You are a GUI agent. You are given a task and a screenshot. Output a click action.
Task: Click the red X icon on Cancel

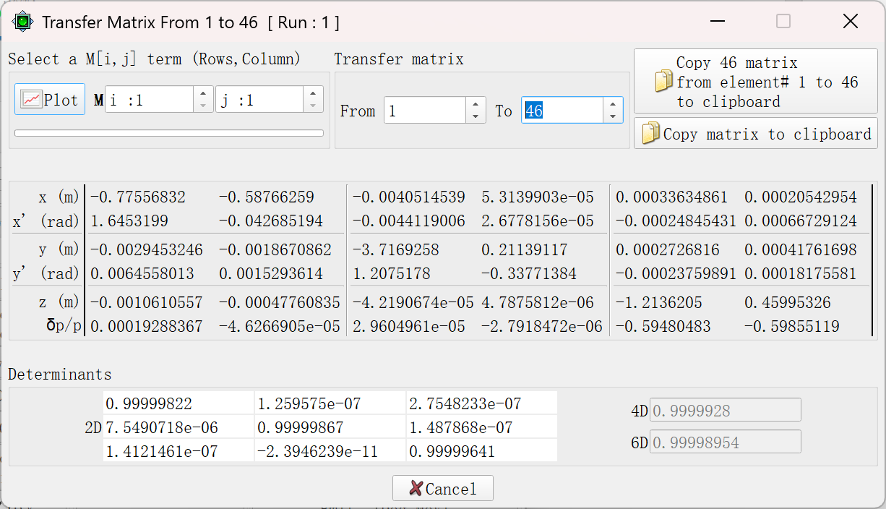[416, 489]
